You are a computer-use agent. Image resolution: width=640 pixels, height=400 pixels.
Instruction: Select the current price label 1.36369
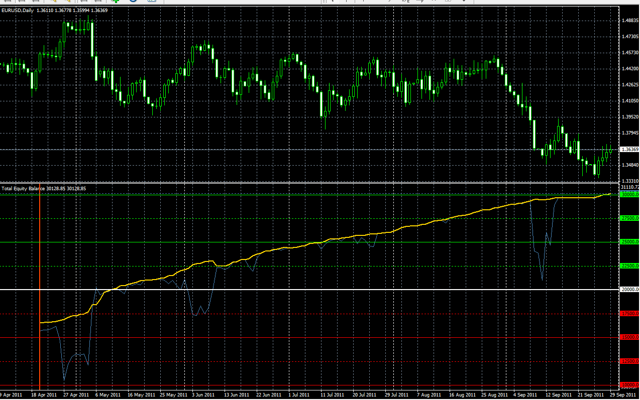(x=629, y=150)
